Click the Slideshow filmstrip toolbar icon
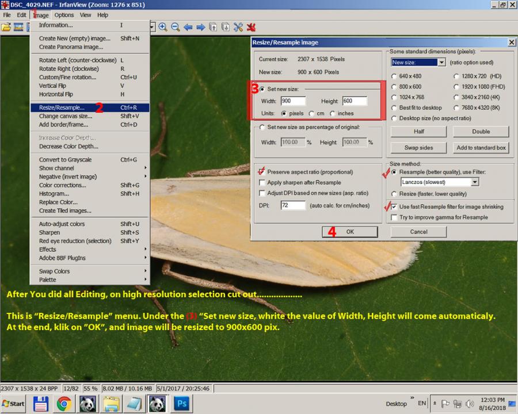The width and height of the screenshot is (518, 414). coord(18,27)
